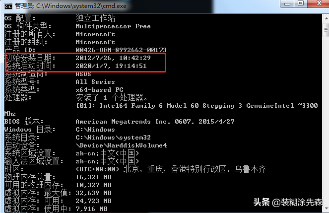Viewport: 329px width, 213px height.
Task: Close the cmd.exe window
Action: pyautogui.click(x=319, y=3)
